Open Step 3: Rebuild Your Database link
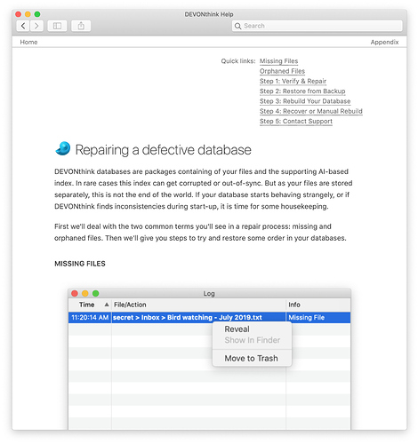This screenshot has width=418, height=444. tap(305, 101)
